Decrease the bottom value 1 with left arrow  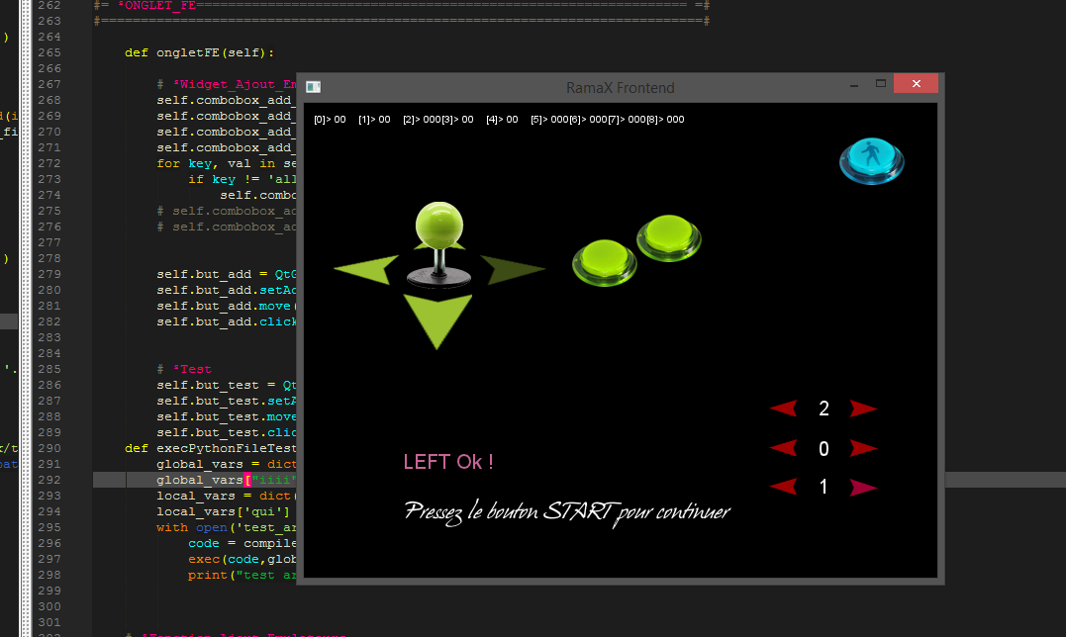tap(783, 487)
